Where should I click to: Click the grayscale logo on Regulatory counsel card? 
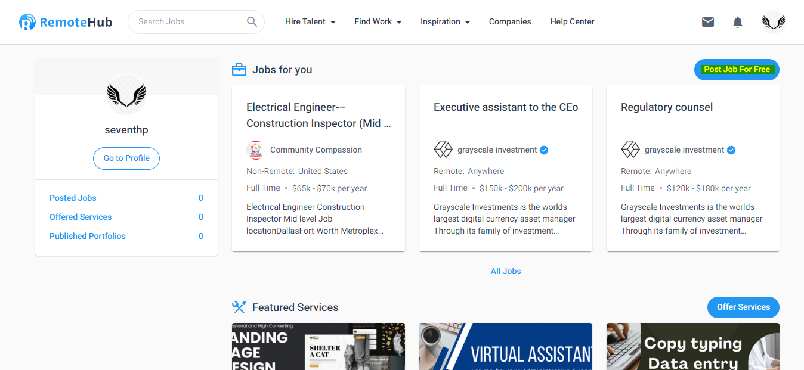pos(630,150)
